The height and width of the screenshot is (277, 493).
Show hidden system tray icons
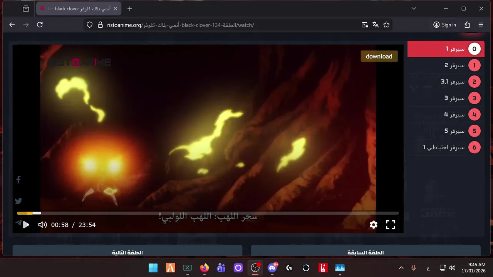click(x=401, y=268)
